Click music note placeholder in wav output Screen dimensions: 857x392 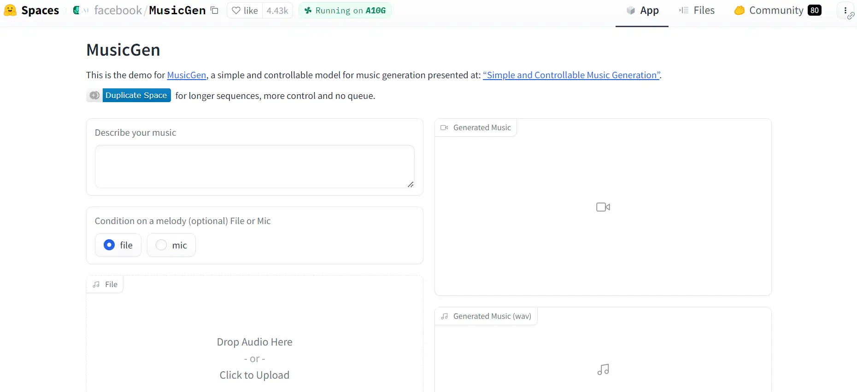pos(603,369)
